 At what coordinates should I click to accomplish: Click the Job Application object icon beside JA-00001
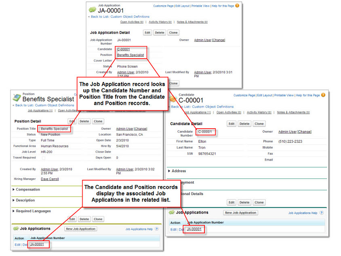[x=93, y=10]
